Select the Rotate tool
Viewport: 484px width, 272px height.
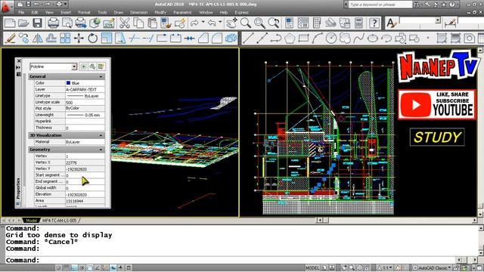pos(92,39)
